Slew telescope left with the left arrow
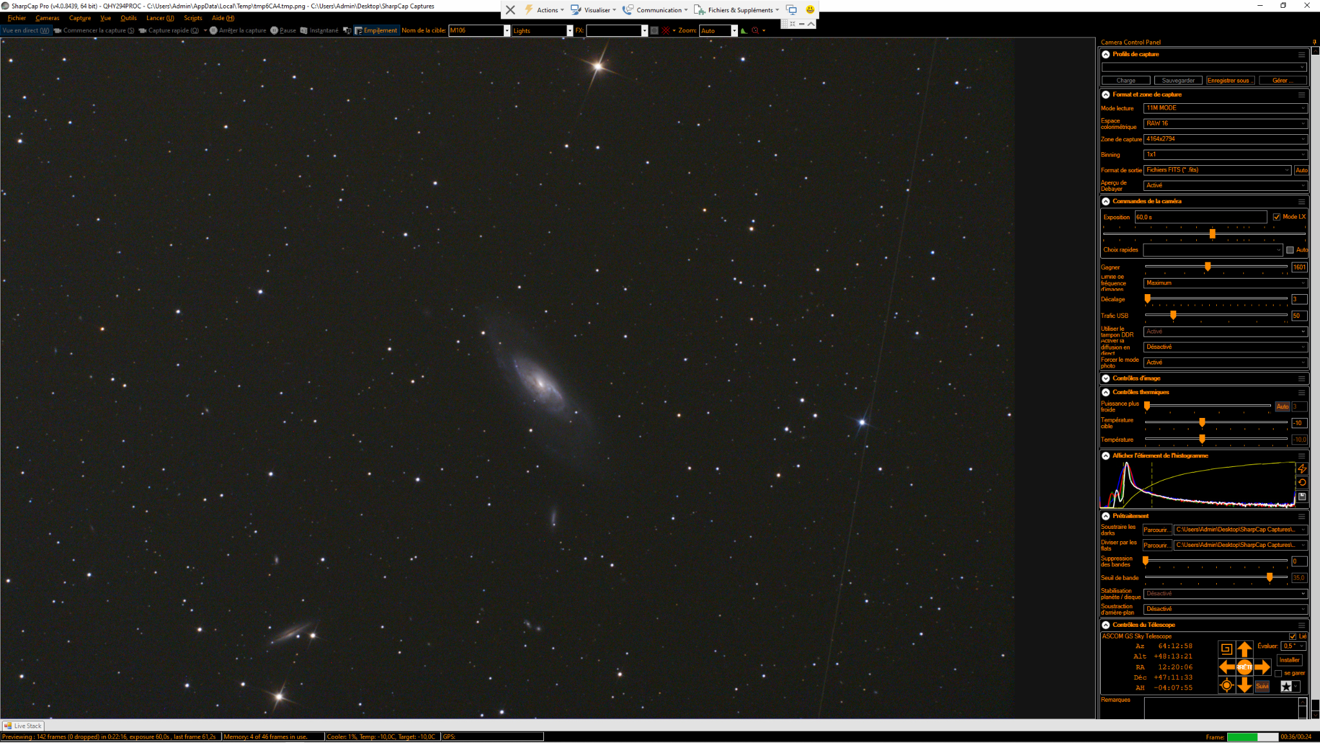1320x743 pixels. 1227,667
